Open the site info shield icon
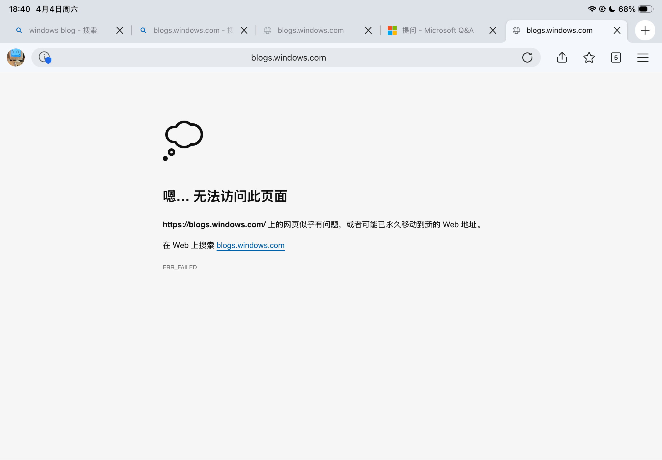The image size is (662, 460). click(45, 58)
